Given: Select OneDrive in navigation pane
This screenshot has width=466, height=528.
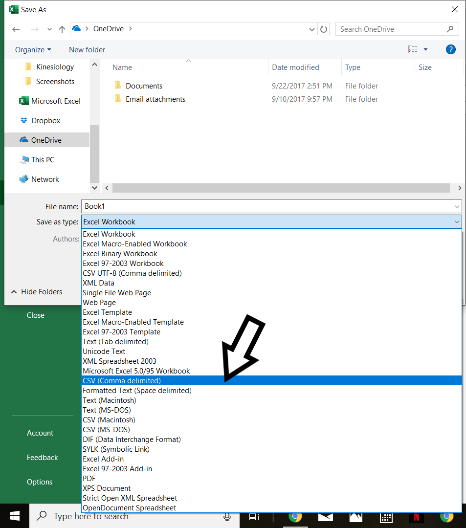Looking at the screenshot, I should [46, 140].
